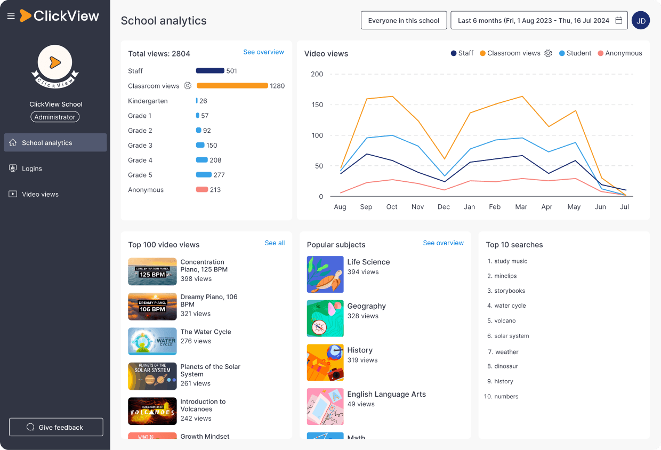
Task: Click the Grade 5 value 277
Action: pos(219,175)
